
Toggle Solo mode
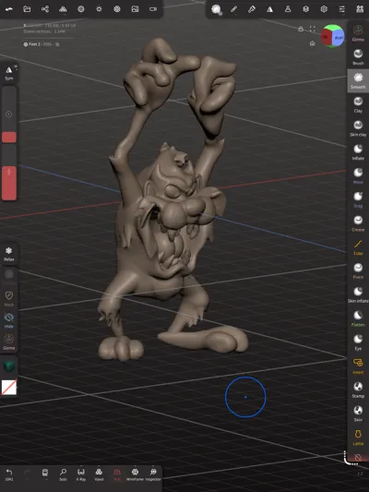63,474
